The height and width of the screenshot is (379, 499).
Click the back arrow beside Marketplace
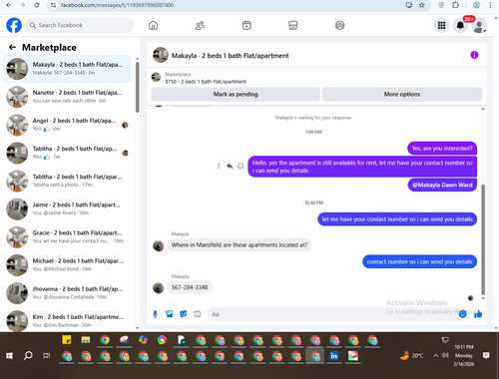(x=12, y=47)
